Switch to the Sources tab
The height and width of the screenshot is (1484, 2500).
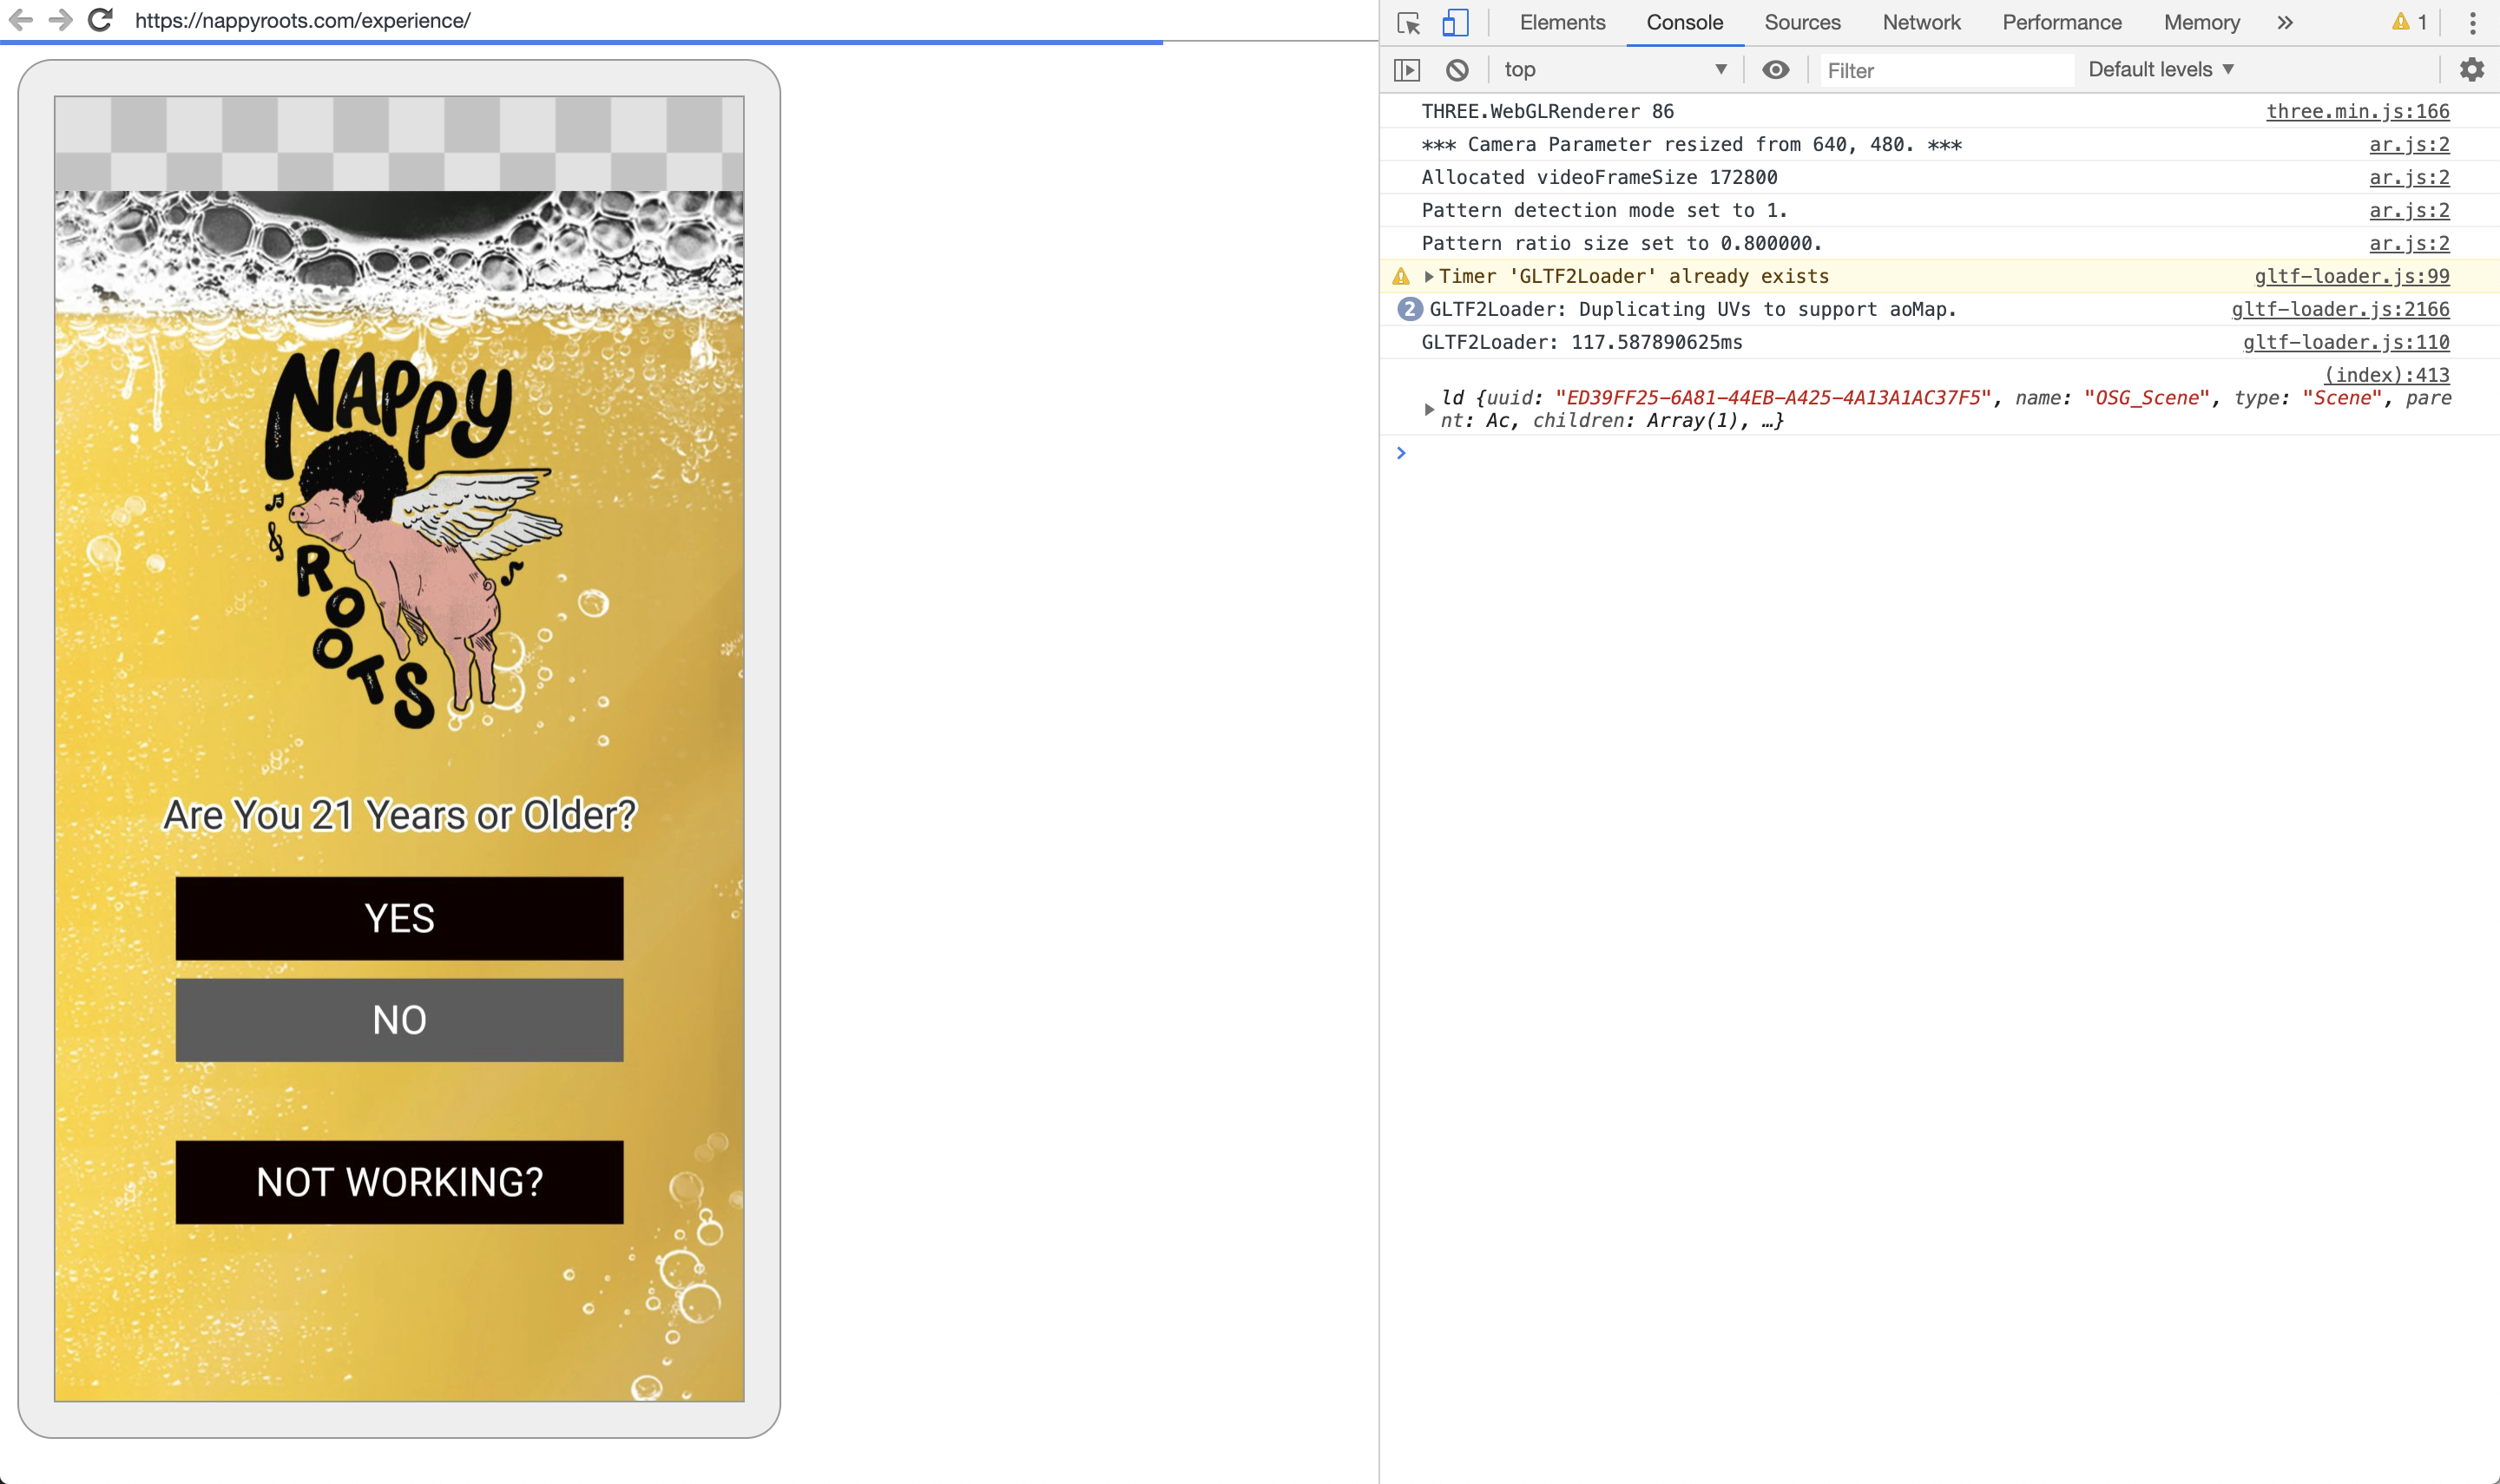pyautogui.click(x=1802, y=22)
